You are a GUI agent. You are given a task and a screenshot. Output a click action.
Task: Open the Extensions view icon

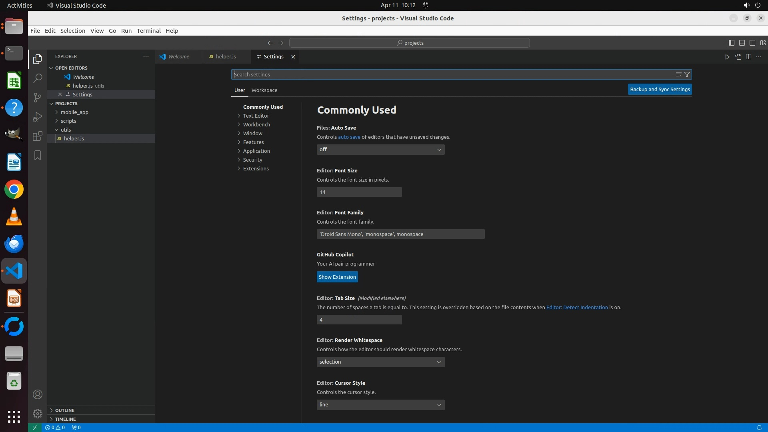38,136
